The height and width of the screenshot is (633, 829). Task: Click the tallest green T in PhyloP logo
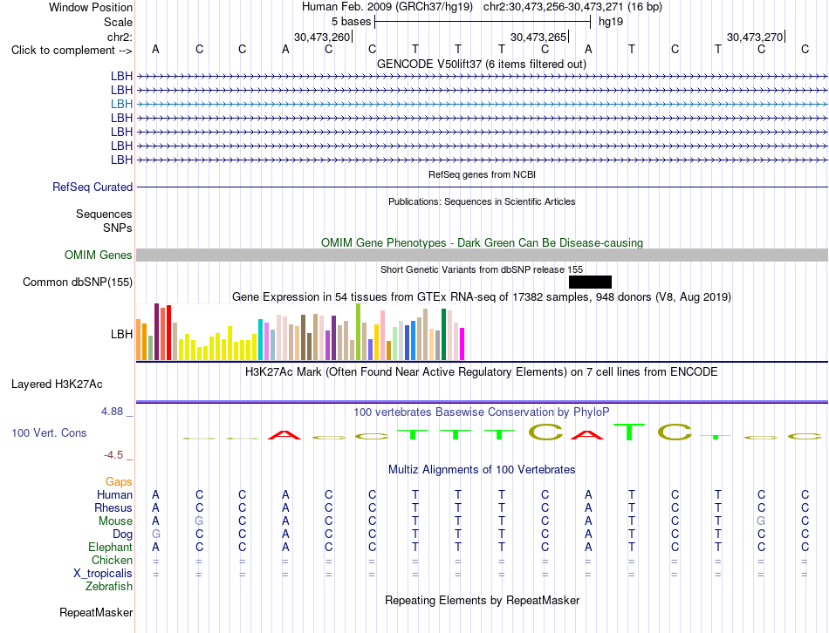point(629,432)
